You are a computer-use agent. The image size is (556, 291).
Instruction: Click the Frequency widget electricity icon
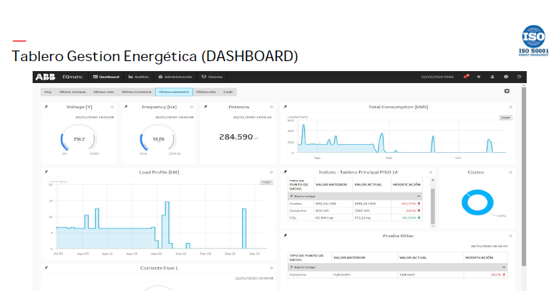click(x=126, y=106)
